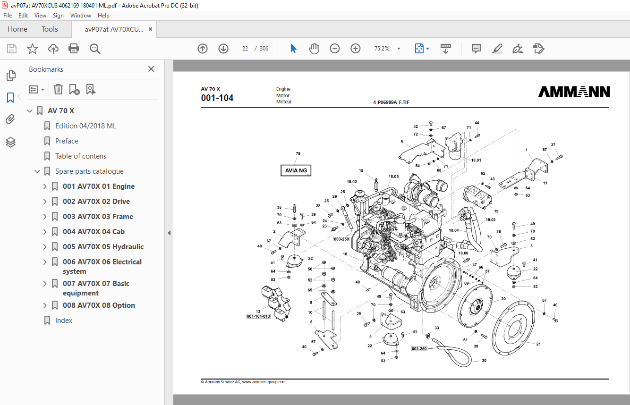
Task: Expand 008 AV70X 08 Option bookmark
Action: coord(45,305)
